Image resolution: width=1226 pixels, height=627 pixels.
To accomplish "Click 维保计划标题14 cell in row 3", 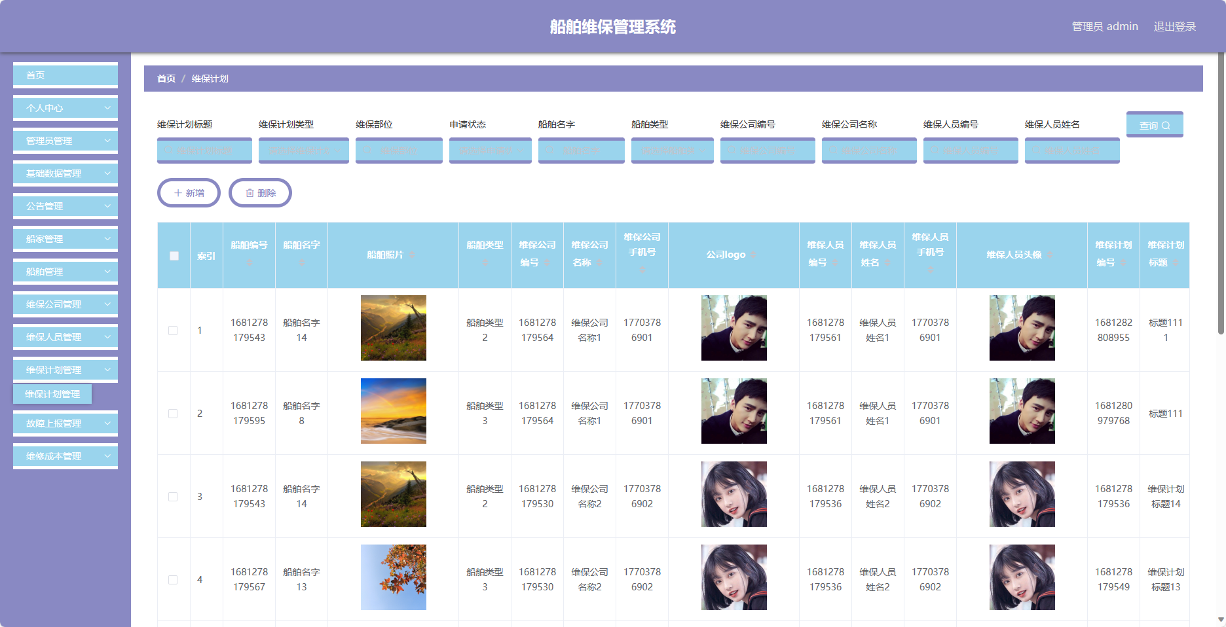I will point(1166,497).
